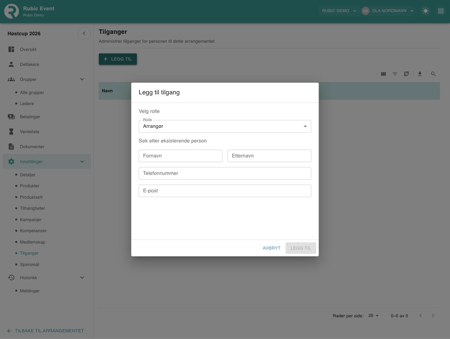The image size is (450, 339).
Task: Go to Detaljer settings page
Action: (x=27, y=175)
